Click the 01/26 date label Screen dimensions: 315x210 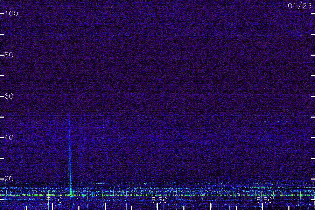tap(300, 6)
